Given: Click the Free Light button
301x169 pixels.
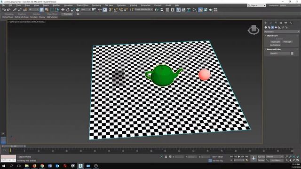Looking at the screenshot, I should [x=287, y=42].
